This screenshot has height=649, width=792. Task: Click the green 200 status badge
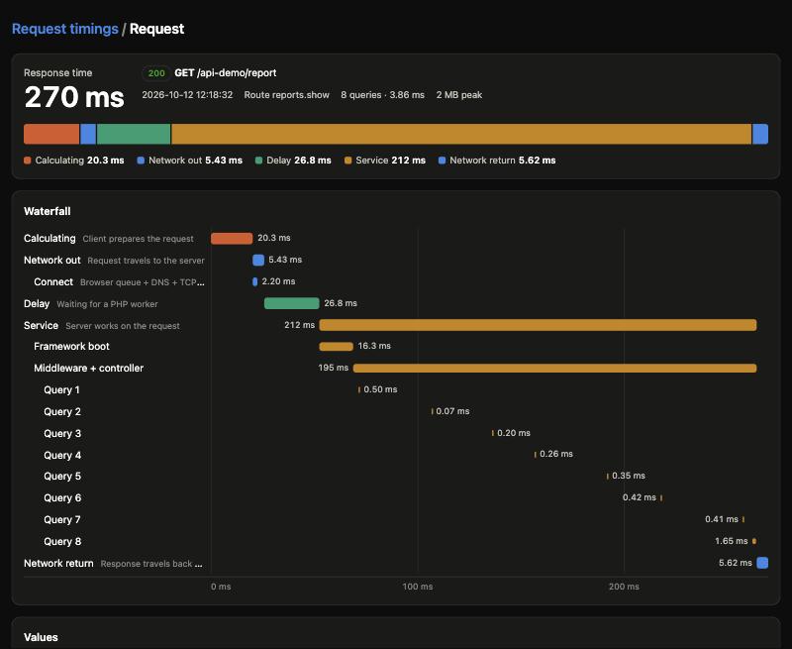(156, 73)
